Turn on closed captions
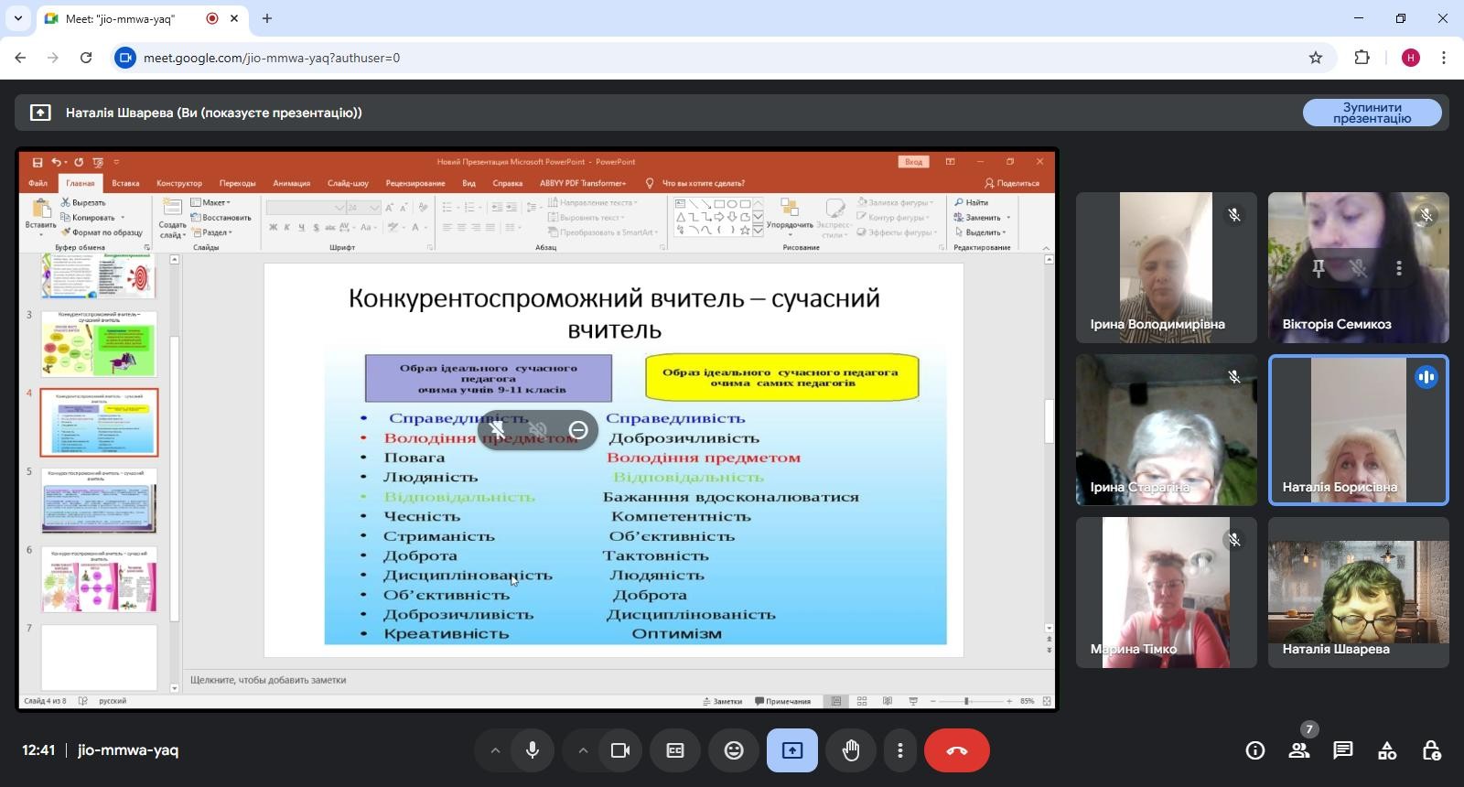This screenshot has width=1464, height=787. [x=675, y=750]
